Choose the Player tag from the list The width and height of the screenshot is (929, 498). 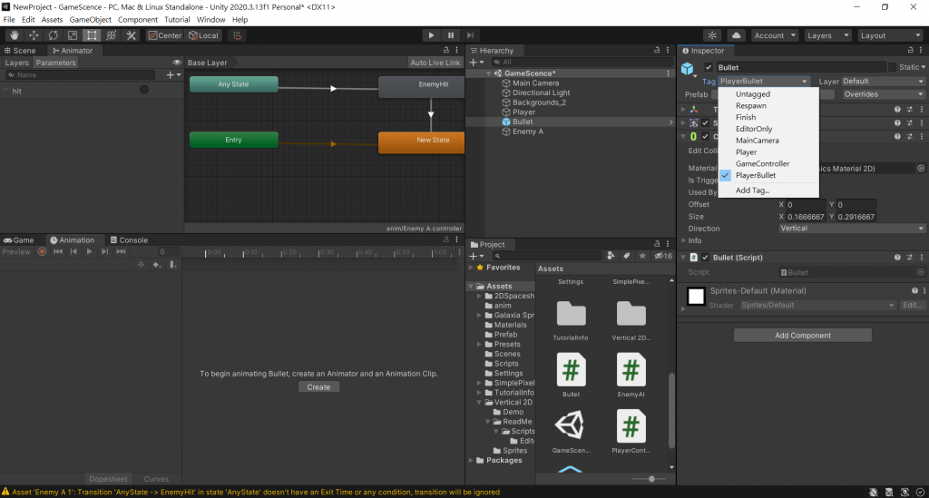pyautogui.click(x=746, y=152)
